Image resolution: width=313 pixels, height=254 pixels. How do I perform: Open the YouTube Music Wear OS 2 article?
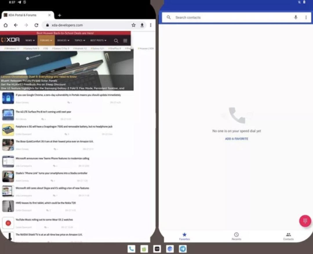tap(44, 220)
